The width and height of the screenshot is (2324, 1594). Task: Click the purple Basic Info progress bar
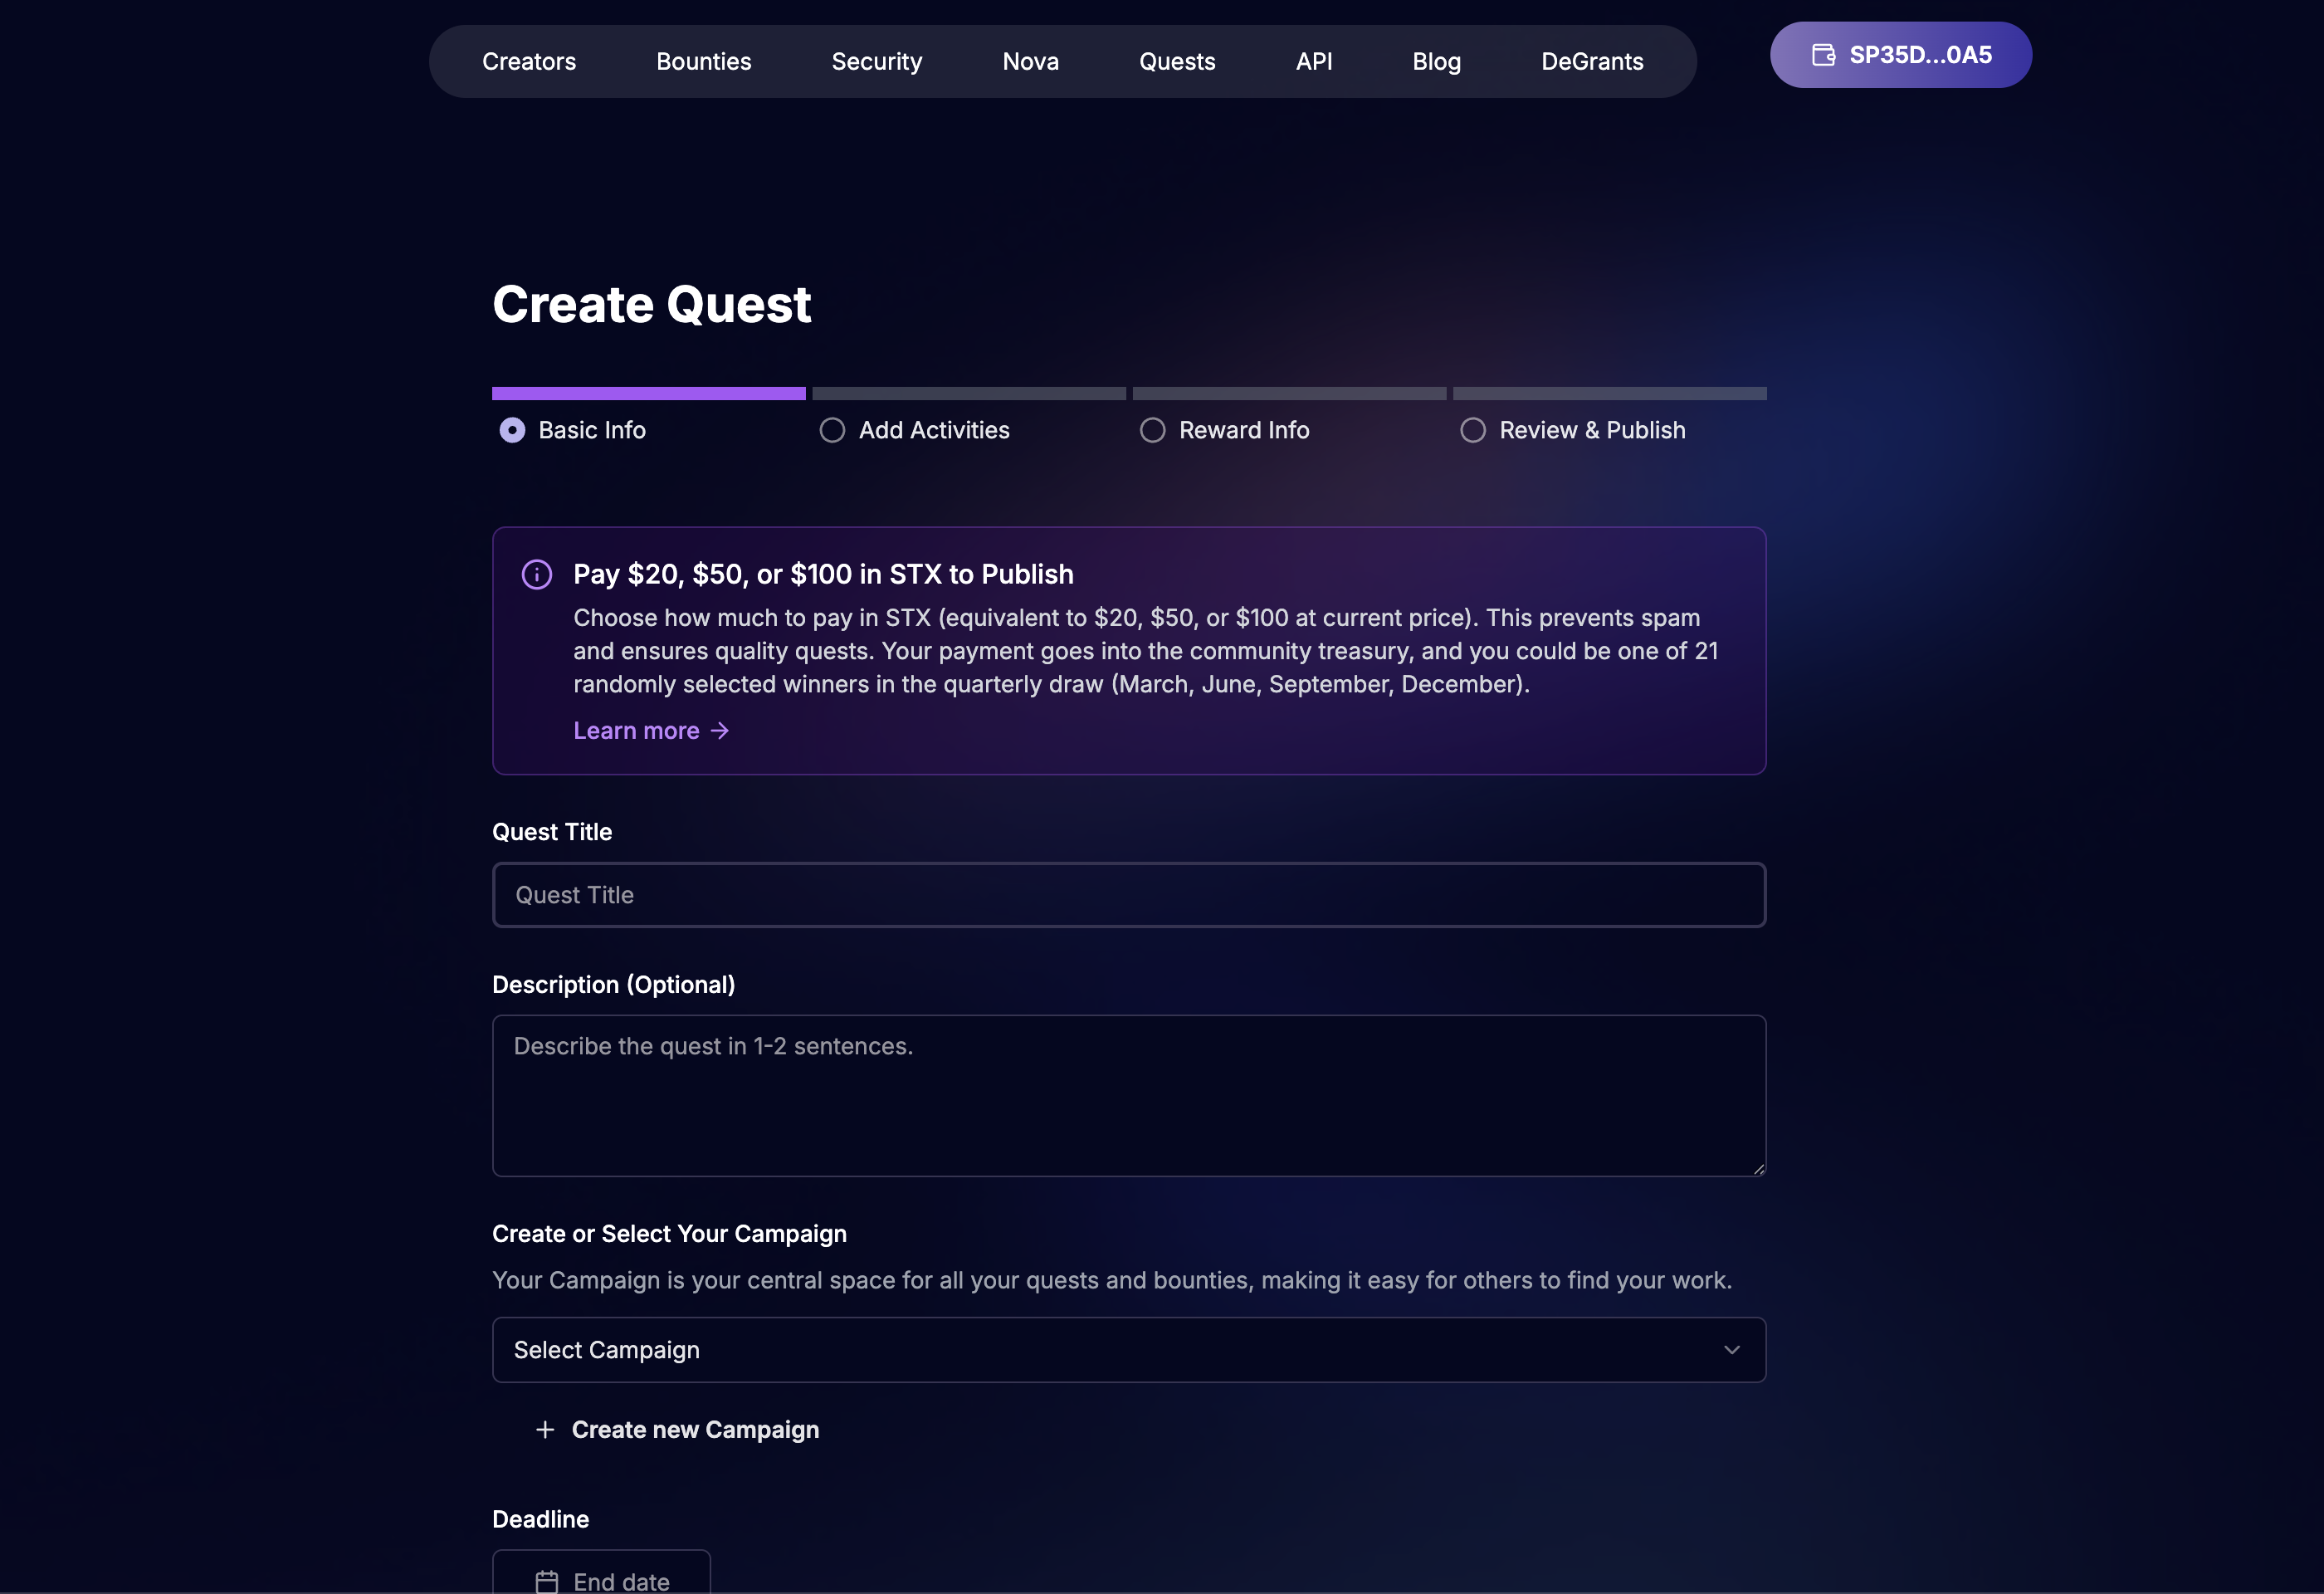648,393
